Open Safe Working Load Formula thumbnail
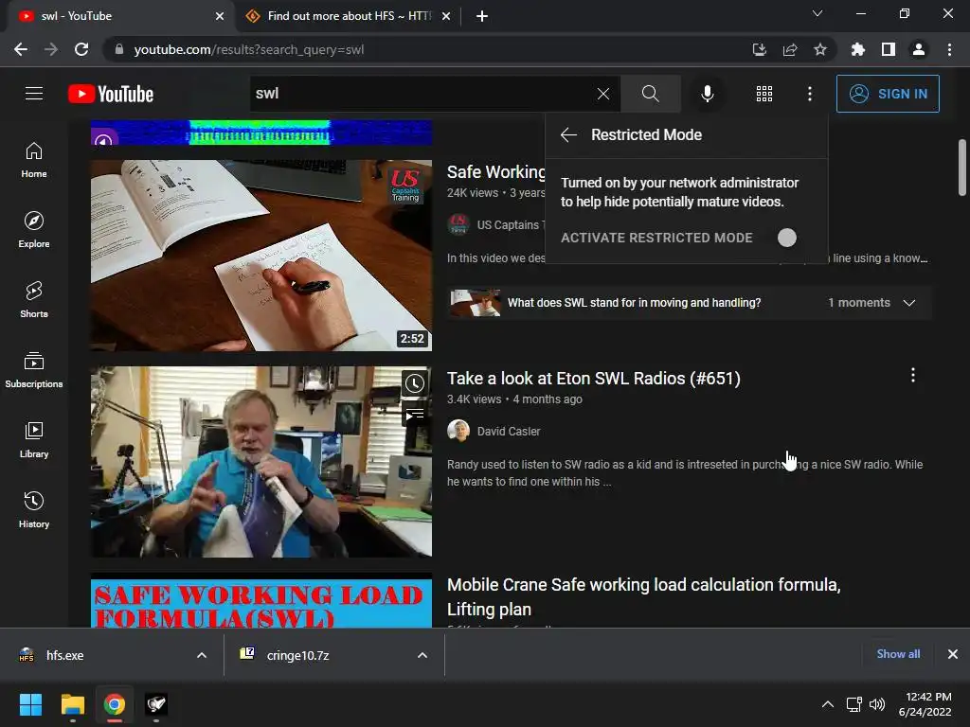970x727 pixels. [261, 600]
